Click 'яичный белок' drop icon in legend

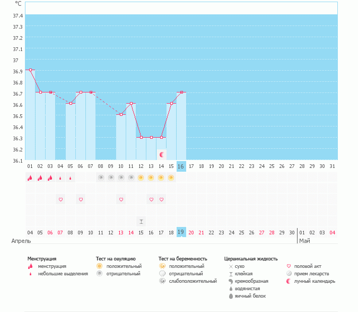pos(230,296)
